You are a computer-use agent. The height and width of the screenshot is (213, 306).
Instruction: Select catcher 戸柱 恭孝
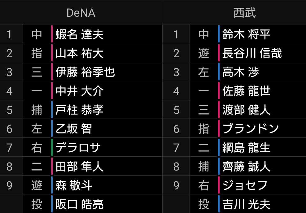coord(79,110)
